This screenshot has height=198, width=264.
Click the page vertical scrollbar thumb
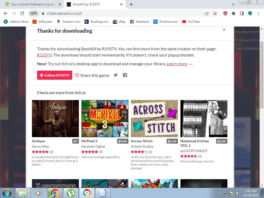(262, 75)
